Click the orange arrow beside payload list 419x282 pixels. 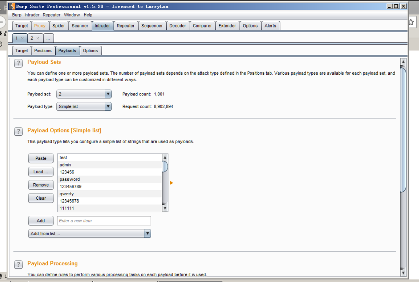(171, 183)
